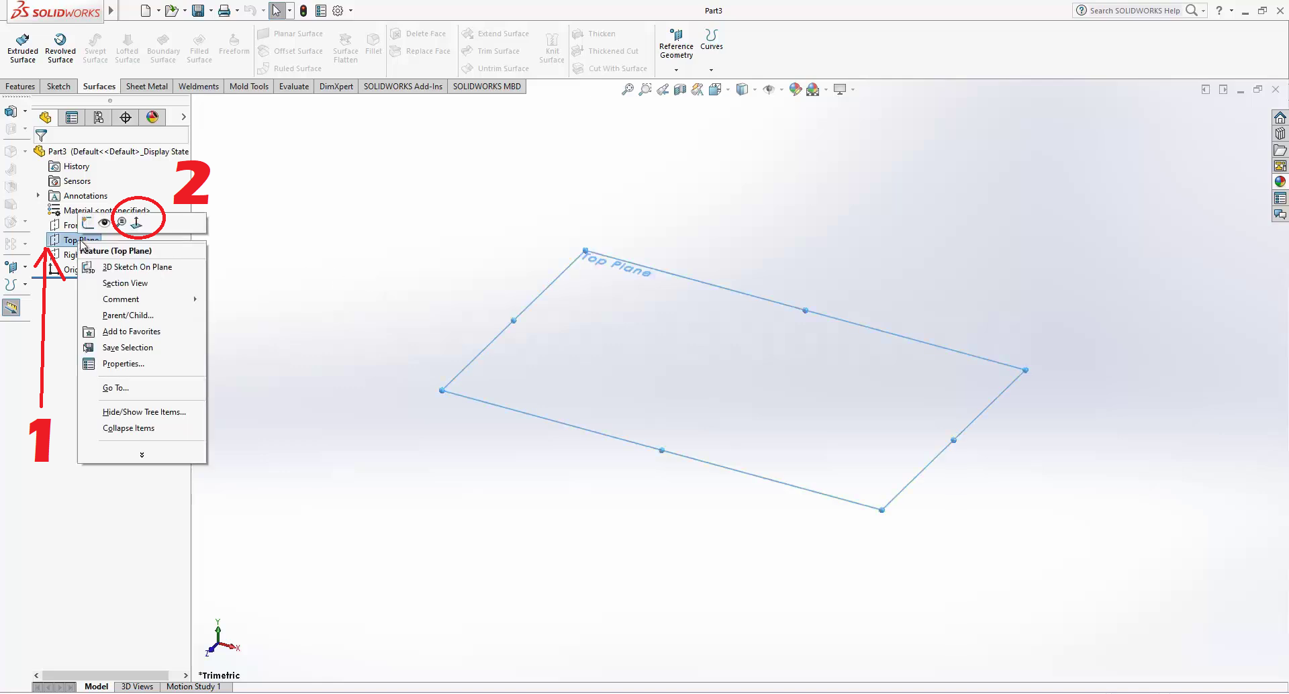Click the Normal To icon in context toolbar
Image resolution: width=1289 pixels, height=694 pixels.
pyautogui.click(x=136, y=223)
